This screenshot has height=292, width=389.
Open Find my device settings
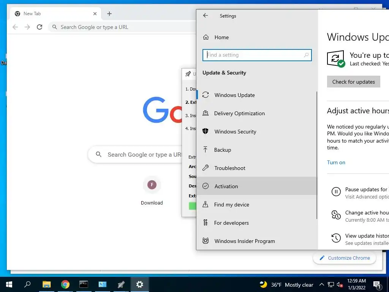pyautogui.click(x=256, y=205)
